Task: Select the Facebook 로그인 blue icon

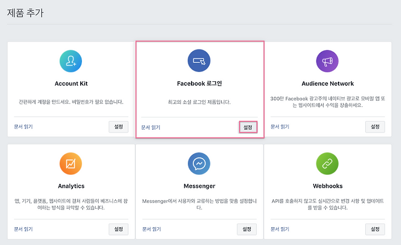Action: pyautogui.click(x=199, y=61)
